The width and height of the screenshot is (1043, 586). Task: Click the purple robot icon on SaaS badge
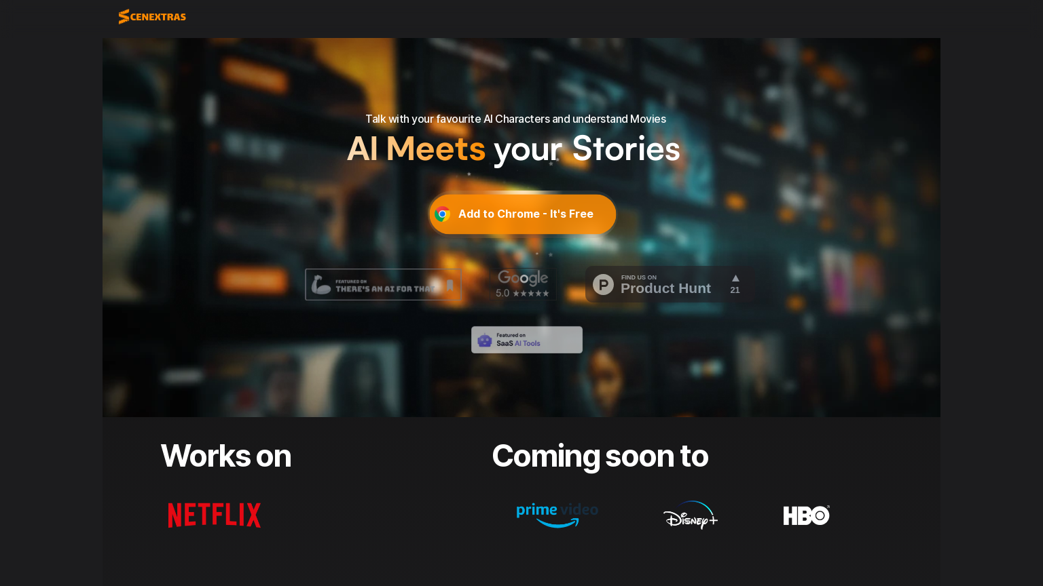[x=485, y=340]
